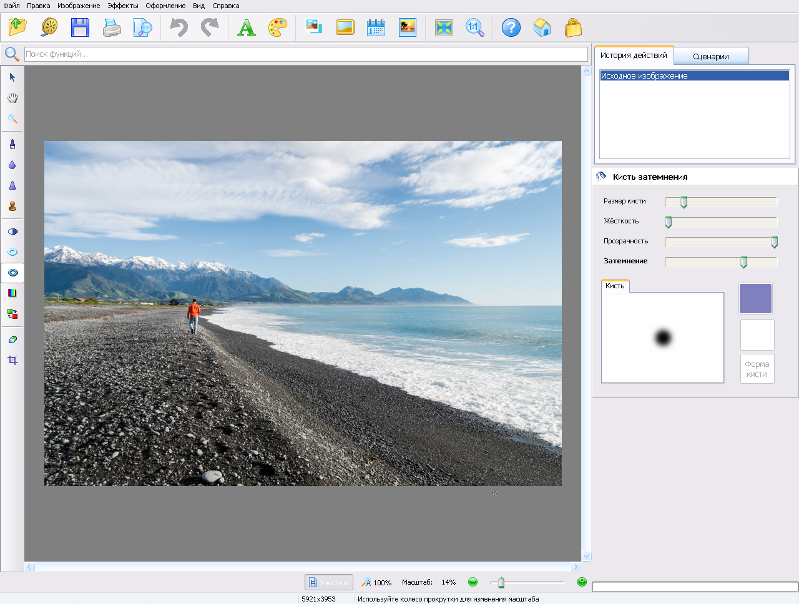Undo the last action with curved arrow
799x604 pixels.
point(179,27)
